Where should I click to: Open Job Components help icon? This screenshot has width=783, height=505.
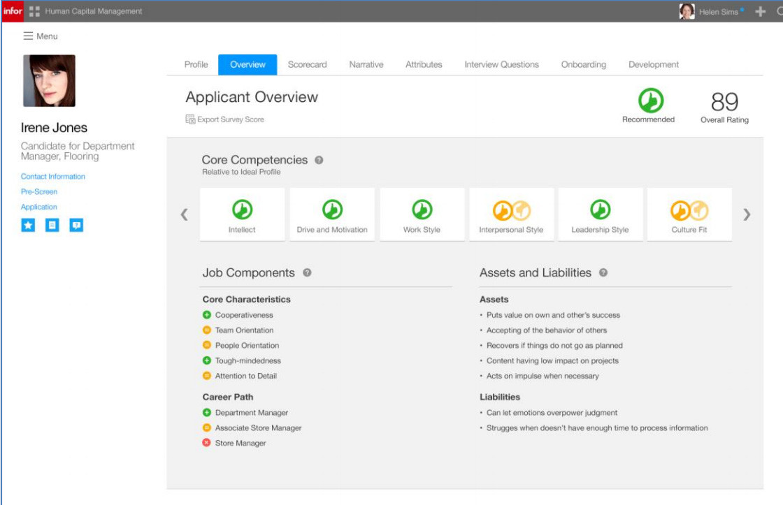coord(307,272)
